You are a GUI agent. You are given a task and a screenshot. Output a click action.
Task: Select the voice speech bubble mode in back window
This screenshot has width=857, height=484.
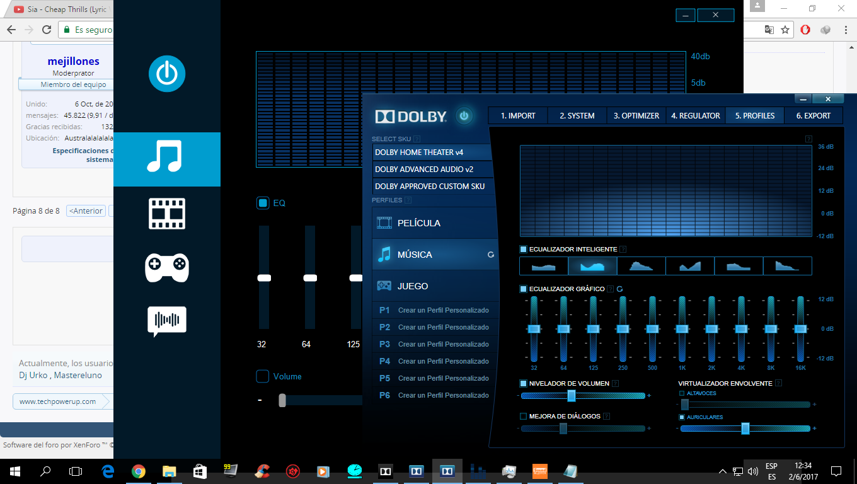167,321
